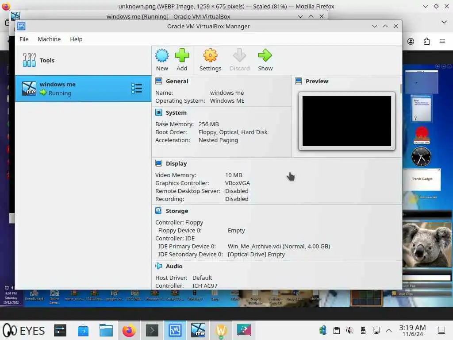Click the Display section header
The height and width of the screenshot is (340, 453).
(x=176, y=164)
